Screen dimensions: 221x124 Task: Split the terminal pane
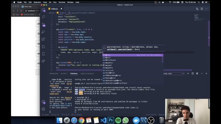click(193, 73)
